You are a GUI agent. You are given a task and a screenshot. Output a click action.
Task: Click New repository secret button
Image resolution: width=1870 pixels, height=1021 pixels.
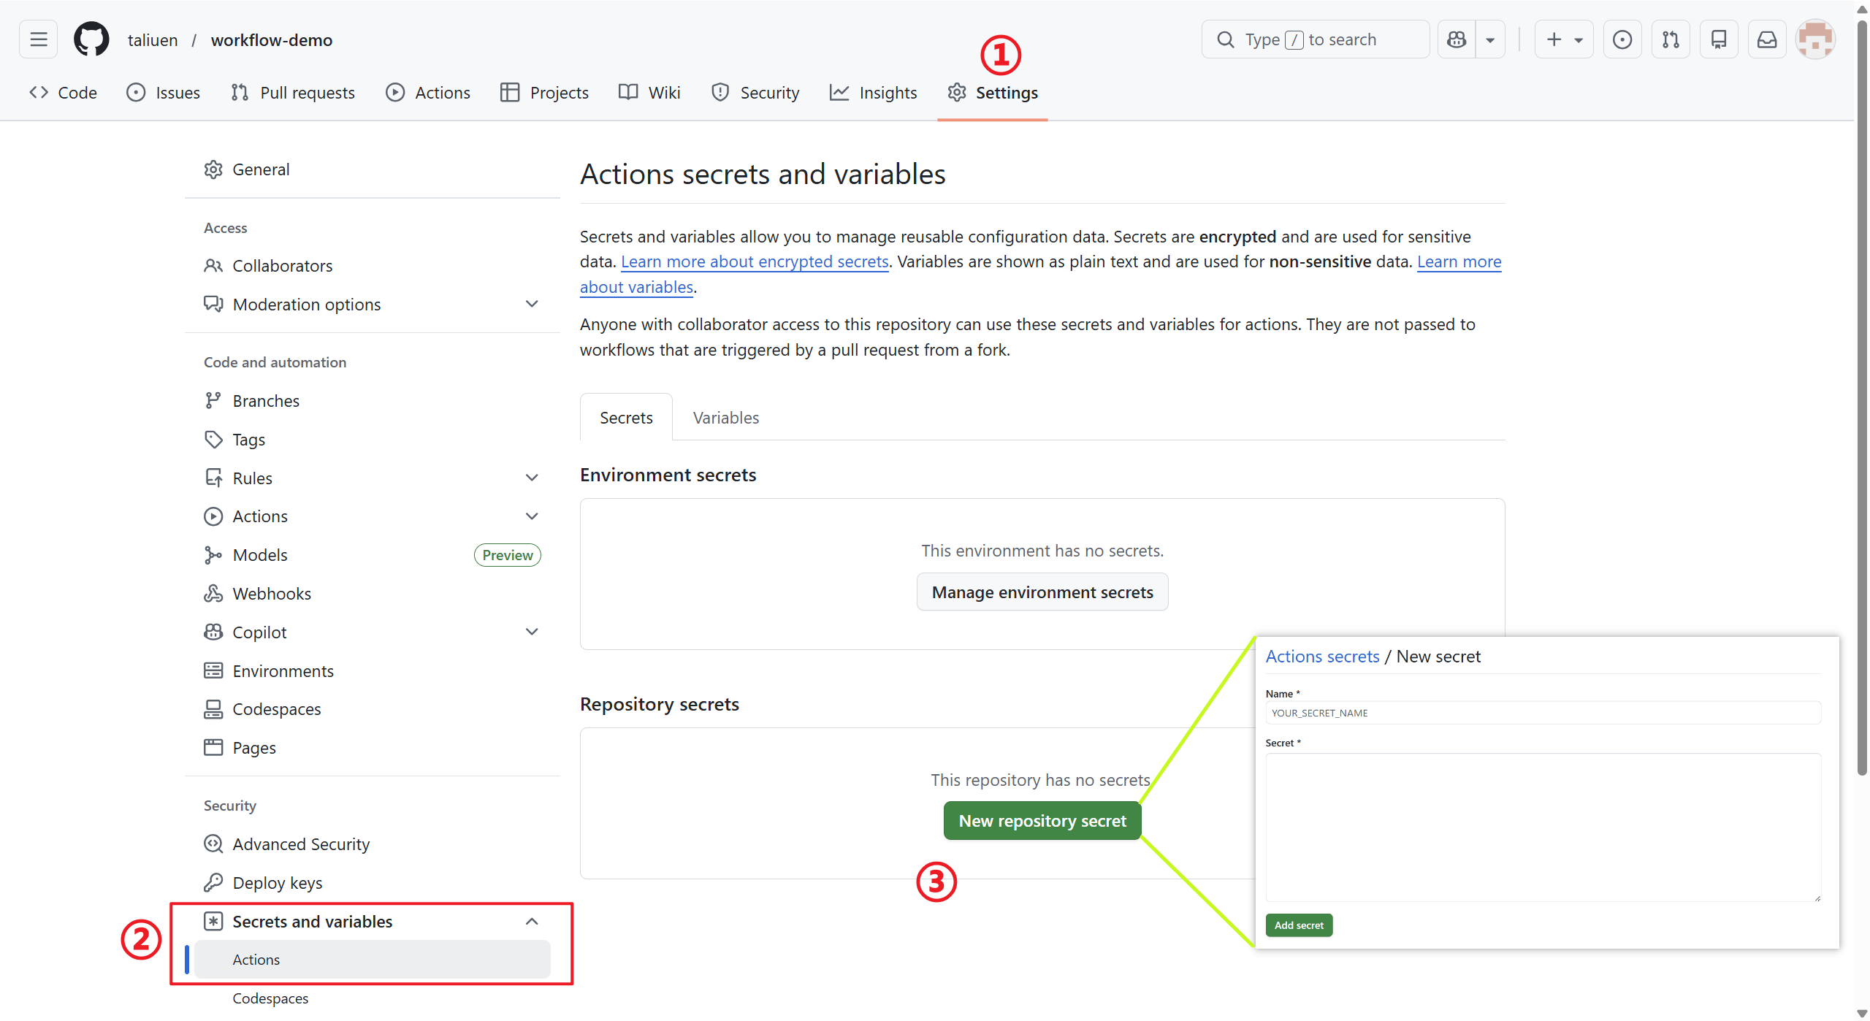(x=1042, y=821)
